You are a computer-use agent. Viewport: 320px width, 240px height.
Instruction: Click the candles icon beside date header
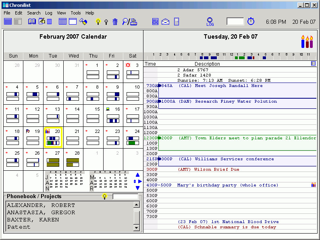pos(307,42)
